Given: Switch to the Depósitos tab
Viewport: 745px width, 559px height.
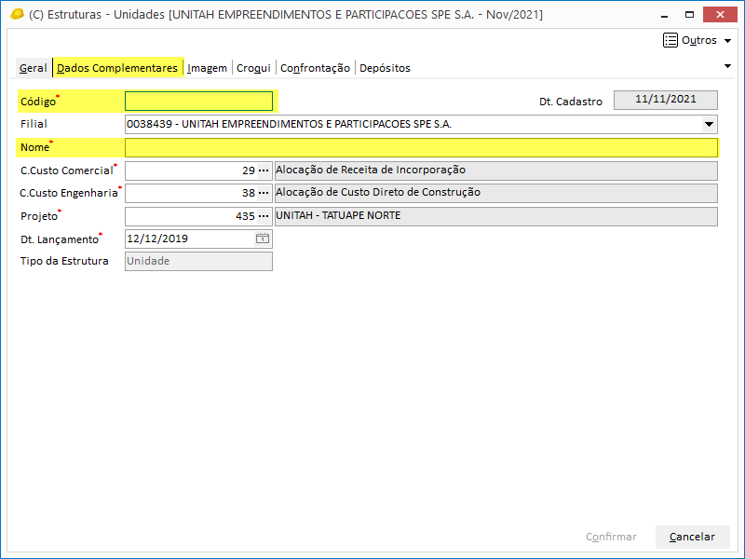Looking at the screenshot, I should click(x=385, y=68).
